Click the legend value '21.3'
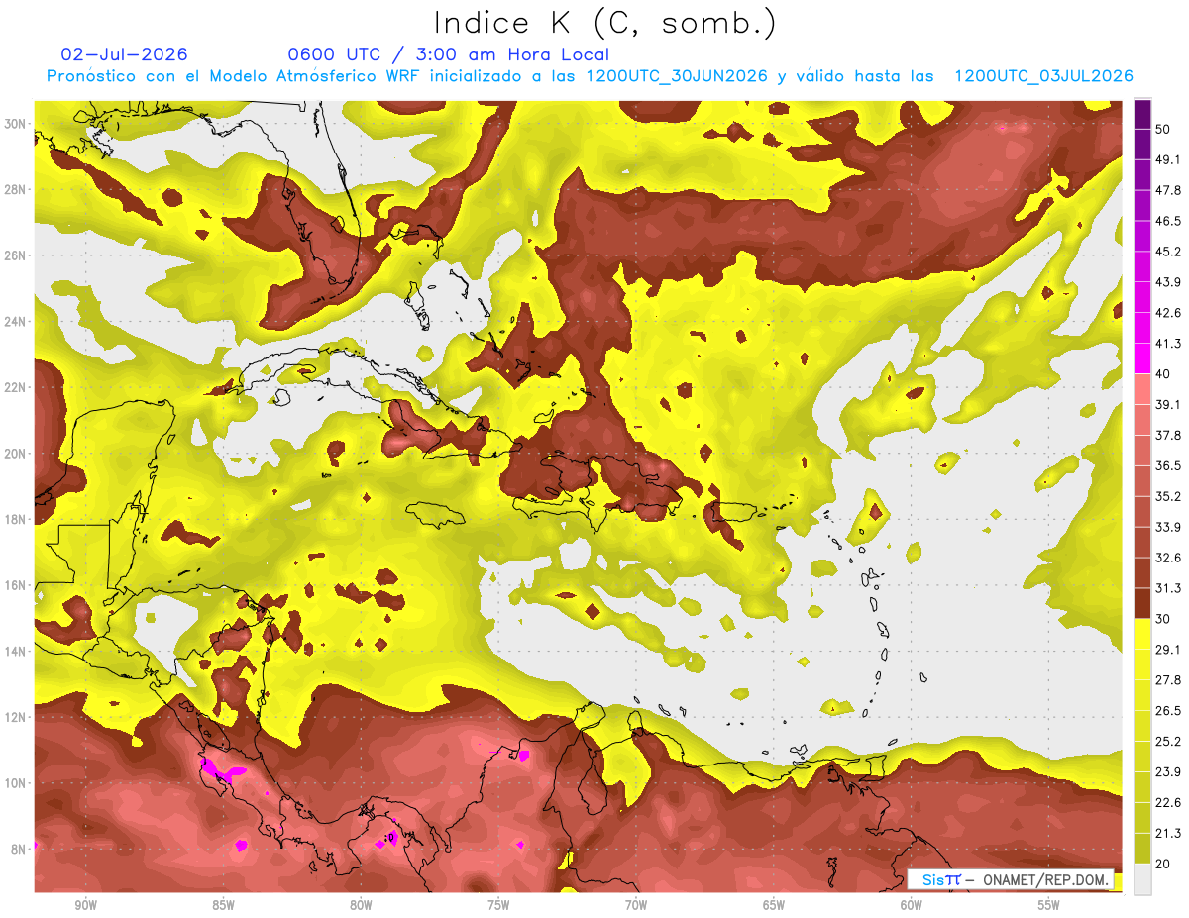Screen dimensions: 1189x918 point(1167,833)
